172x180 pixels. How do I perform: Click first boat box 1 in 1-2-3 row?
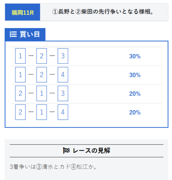[20, 56]
